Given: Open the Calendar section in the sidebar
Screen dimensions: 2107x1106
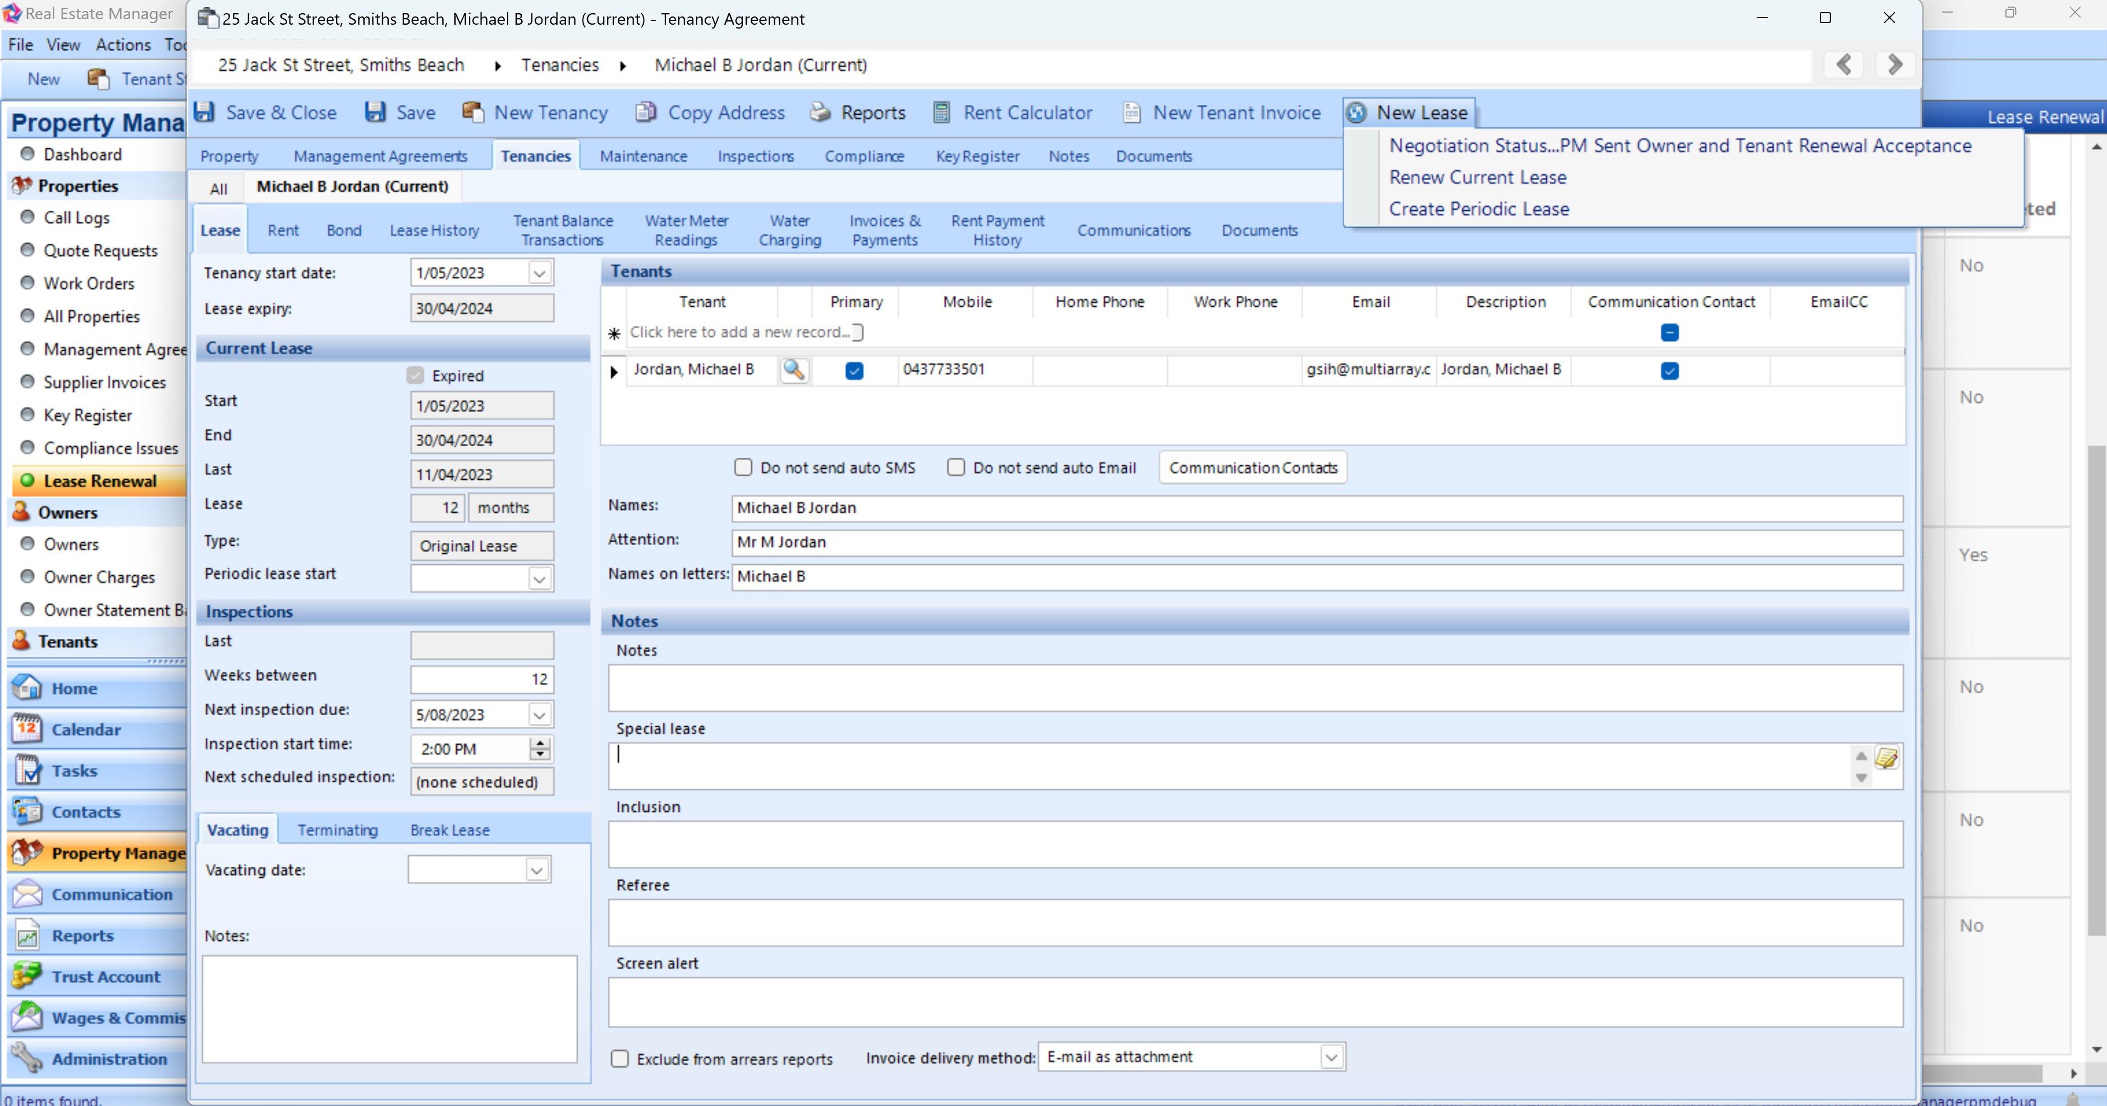Looking at the screenshot, I should point(86,729).
